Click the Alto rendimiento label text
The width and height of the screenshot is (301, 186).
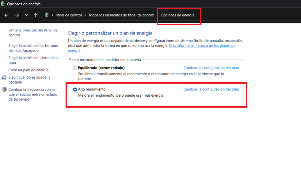point(92,89)
